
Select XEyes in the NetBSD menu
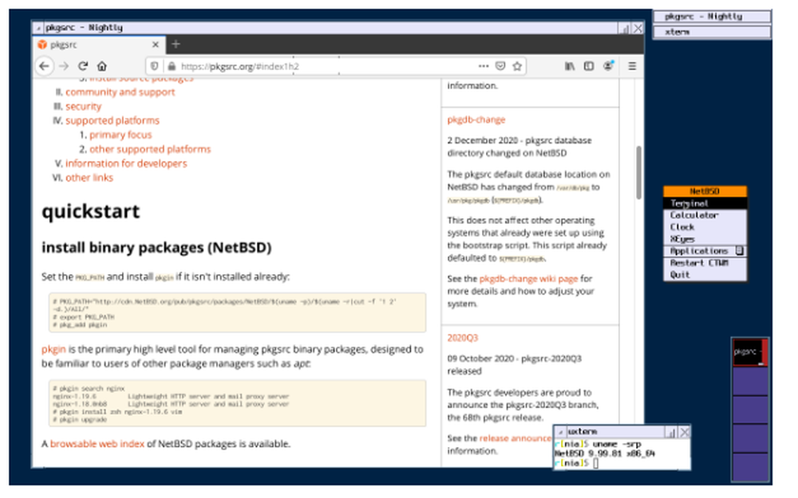tap(705, 239)
